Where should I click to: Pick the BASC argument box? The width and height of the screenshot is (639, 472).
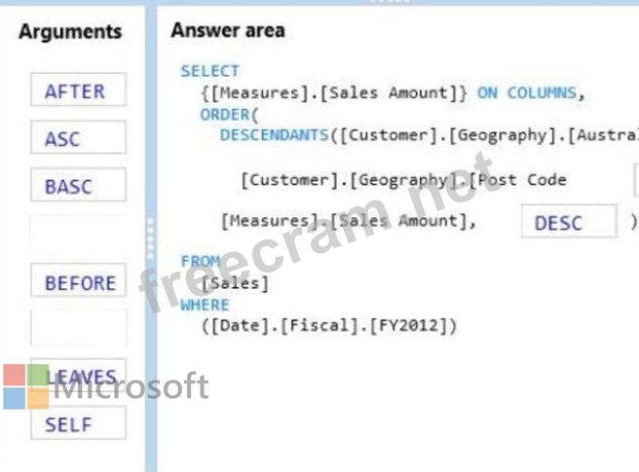pos(78,186)
